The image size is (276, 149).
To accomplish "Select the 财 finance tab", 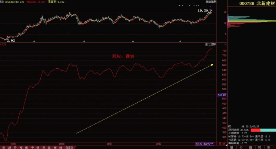I will pyautogui.click(x=269, y=147).
